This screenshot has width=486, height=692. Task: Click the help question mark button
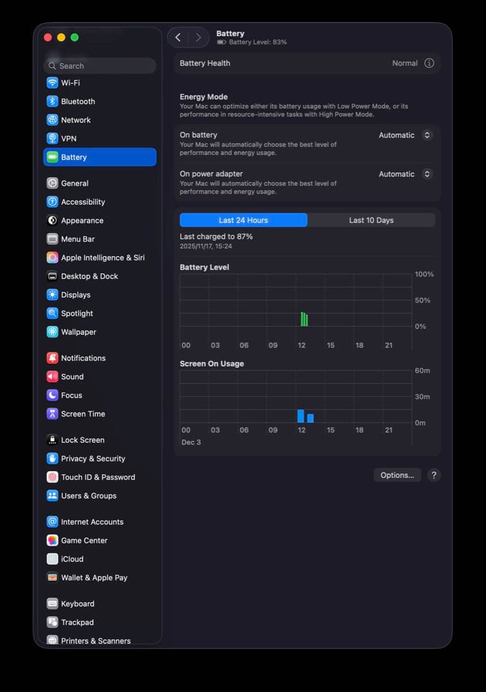tap(434, 475)
